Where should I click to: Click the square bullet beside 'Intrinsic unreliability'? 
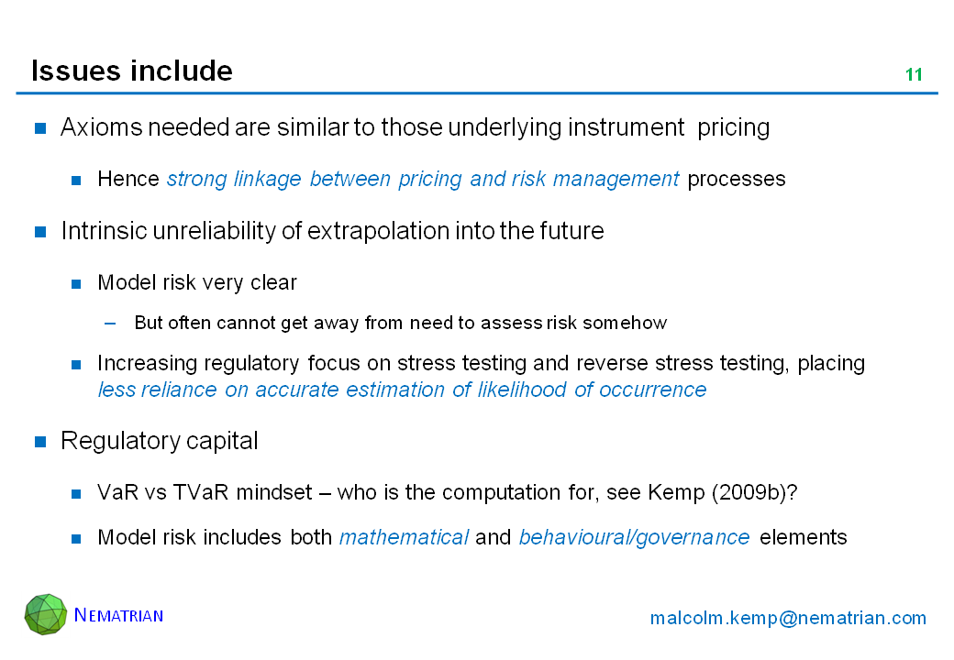(x=40, y=232)
